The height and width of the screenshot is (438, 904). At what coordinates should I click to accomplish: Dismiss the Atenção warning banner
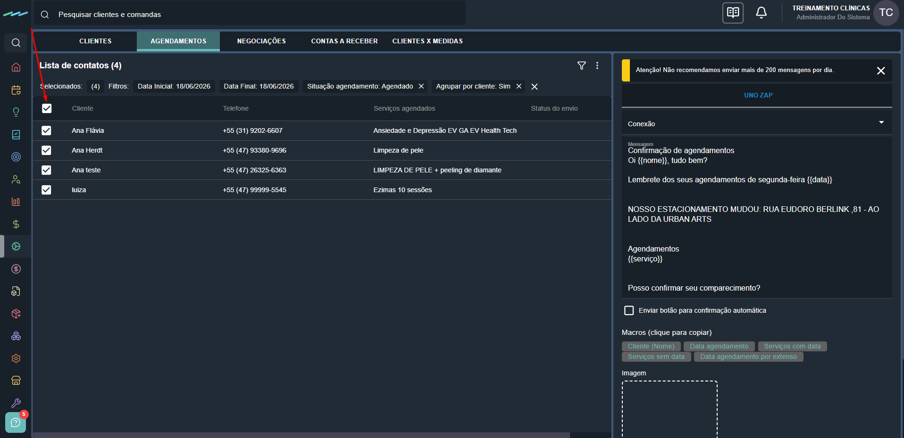(x=881, y=71)
